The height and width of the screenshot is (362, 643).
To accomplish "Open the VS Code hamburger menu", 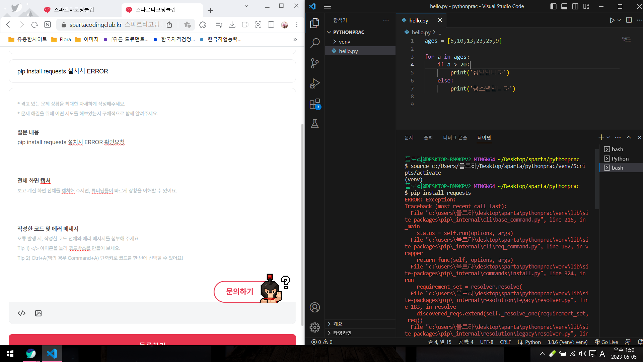I will click(328, 6).
